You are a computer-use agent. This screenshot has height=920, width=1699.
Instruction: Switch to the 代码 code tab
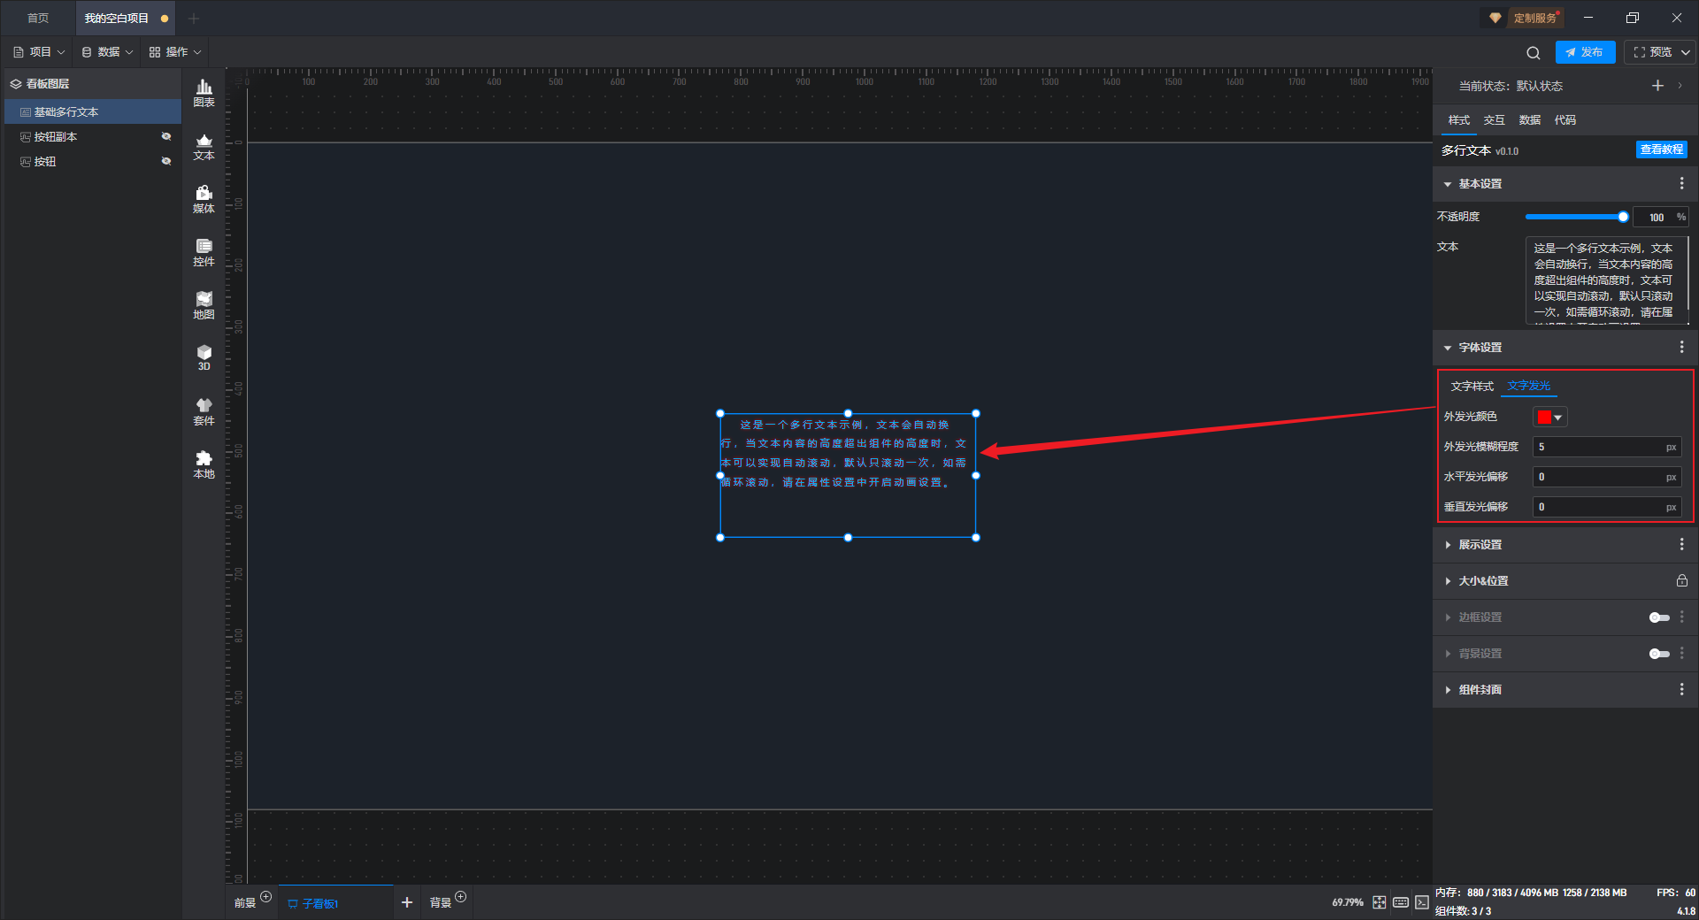(1564, 120)
